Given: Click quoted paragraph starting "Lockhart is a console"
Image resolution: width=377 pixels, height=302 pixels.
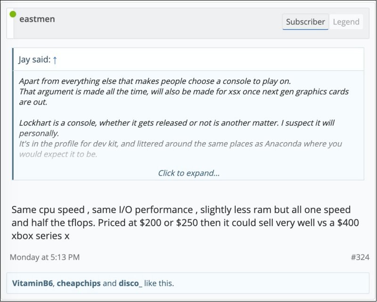Looking at the screenshot, I should (177, 122).
